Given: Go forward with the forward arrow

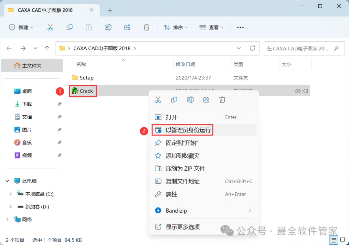Looking at the screenshot, I should coord(23,48).
